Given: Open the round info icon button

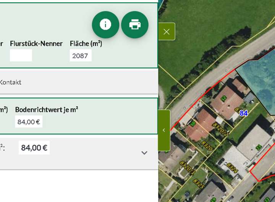Looking at the screenshot, I should click(105, 24).
